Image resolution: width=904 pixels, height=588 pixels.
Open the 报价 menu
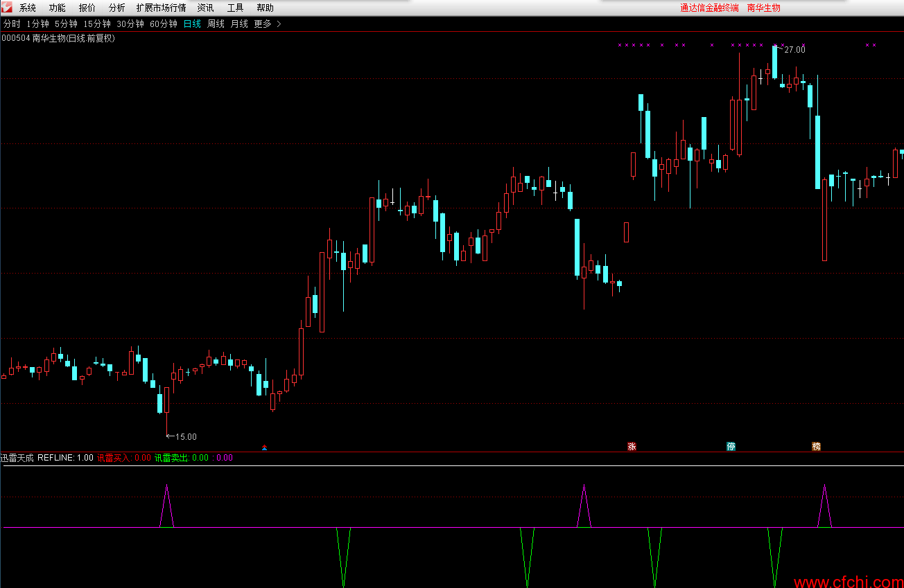click(x=87, y=8)
